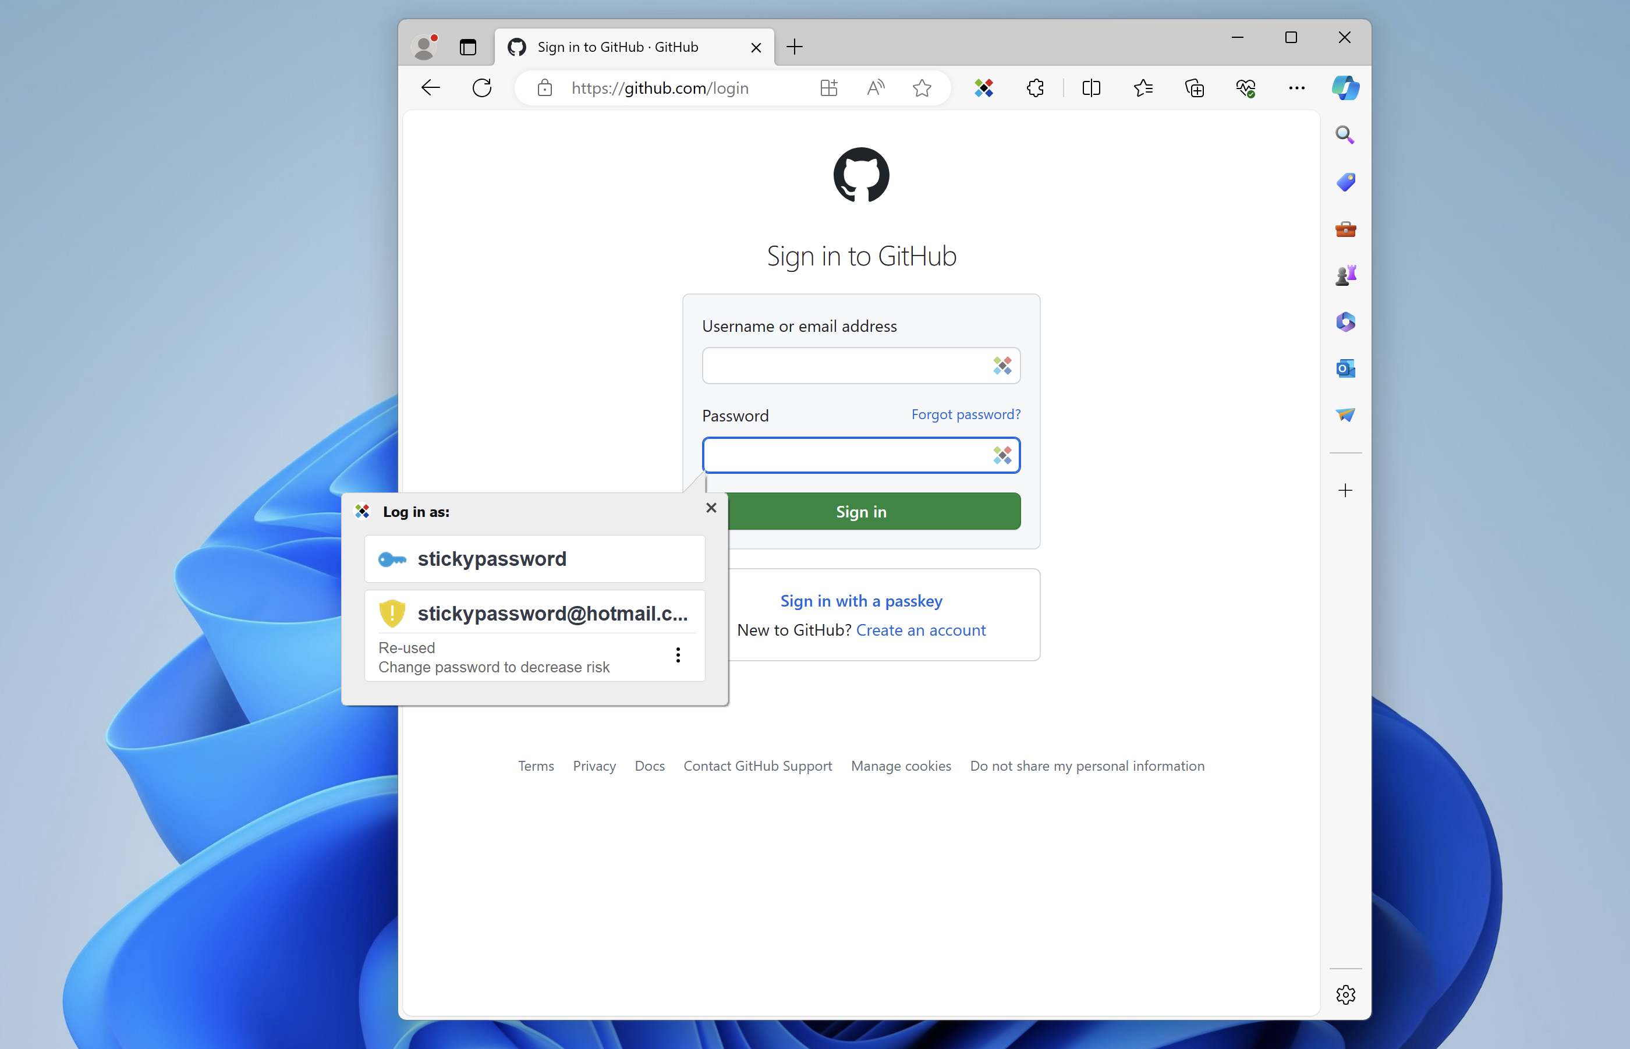Open the Copilot panel
1630x1049 pixels.
click(1345, 88)
